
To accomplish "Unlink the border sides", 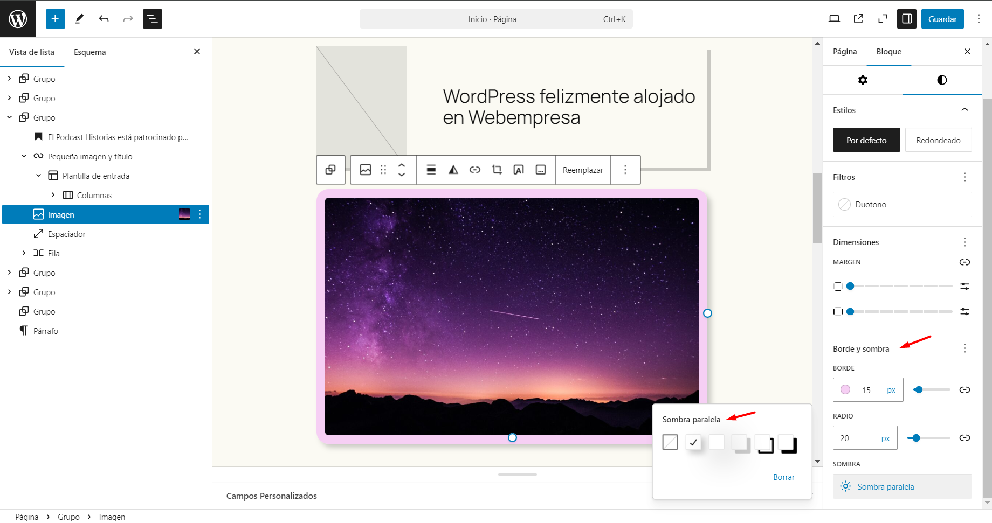I will tap(965, 390).
